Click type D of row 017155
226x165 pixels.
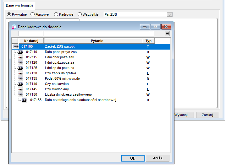pyautogui.click(x=148, y=100)
